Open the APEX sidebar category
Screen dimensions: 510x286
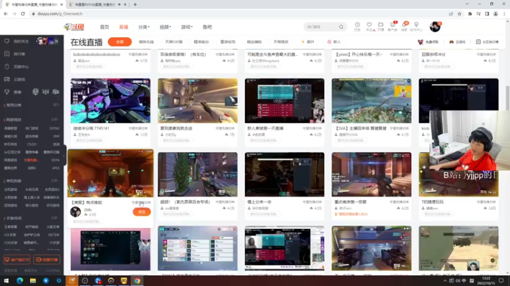[x=55, y=168]
